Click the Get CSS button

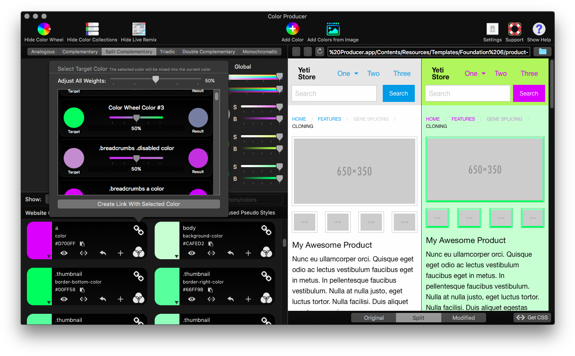coord(532,318)
